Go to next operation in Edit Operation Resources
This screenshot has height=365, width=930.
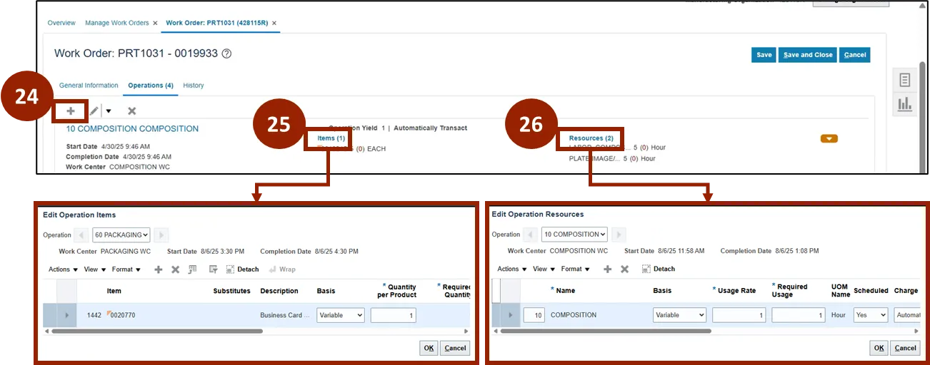(619, 235)
